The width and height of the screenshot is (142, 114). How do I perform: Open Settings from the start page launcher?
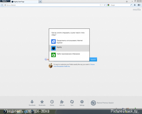pos(82,103)
